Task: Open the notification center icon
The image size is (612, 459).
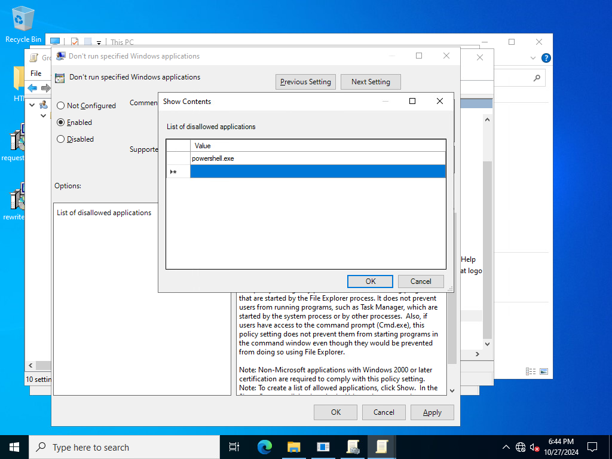Action: [592, 447]
